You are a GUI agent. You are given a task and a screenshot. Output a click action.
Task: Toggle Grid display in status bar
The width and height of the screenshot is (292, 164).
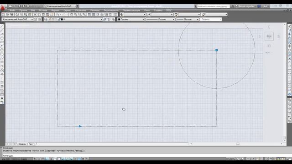point(43,159)
